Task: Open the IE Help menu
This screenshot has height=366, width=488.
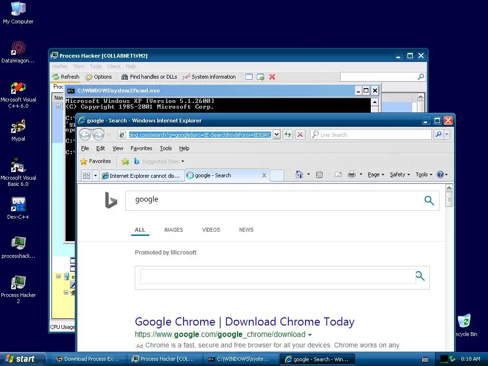Action: click(x=184, y=149)
